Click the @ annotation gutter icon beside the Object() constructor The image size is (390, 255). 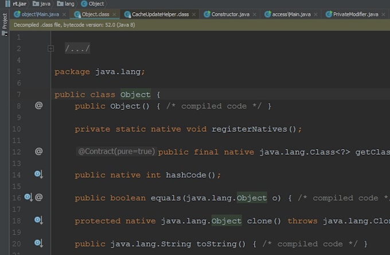tap(38, 106)
